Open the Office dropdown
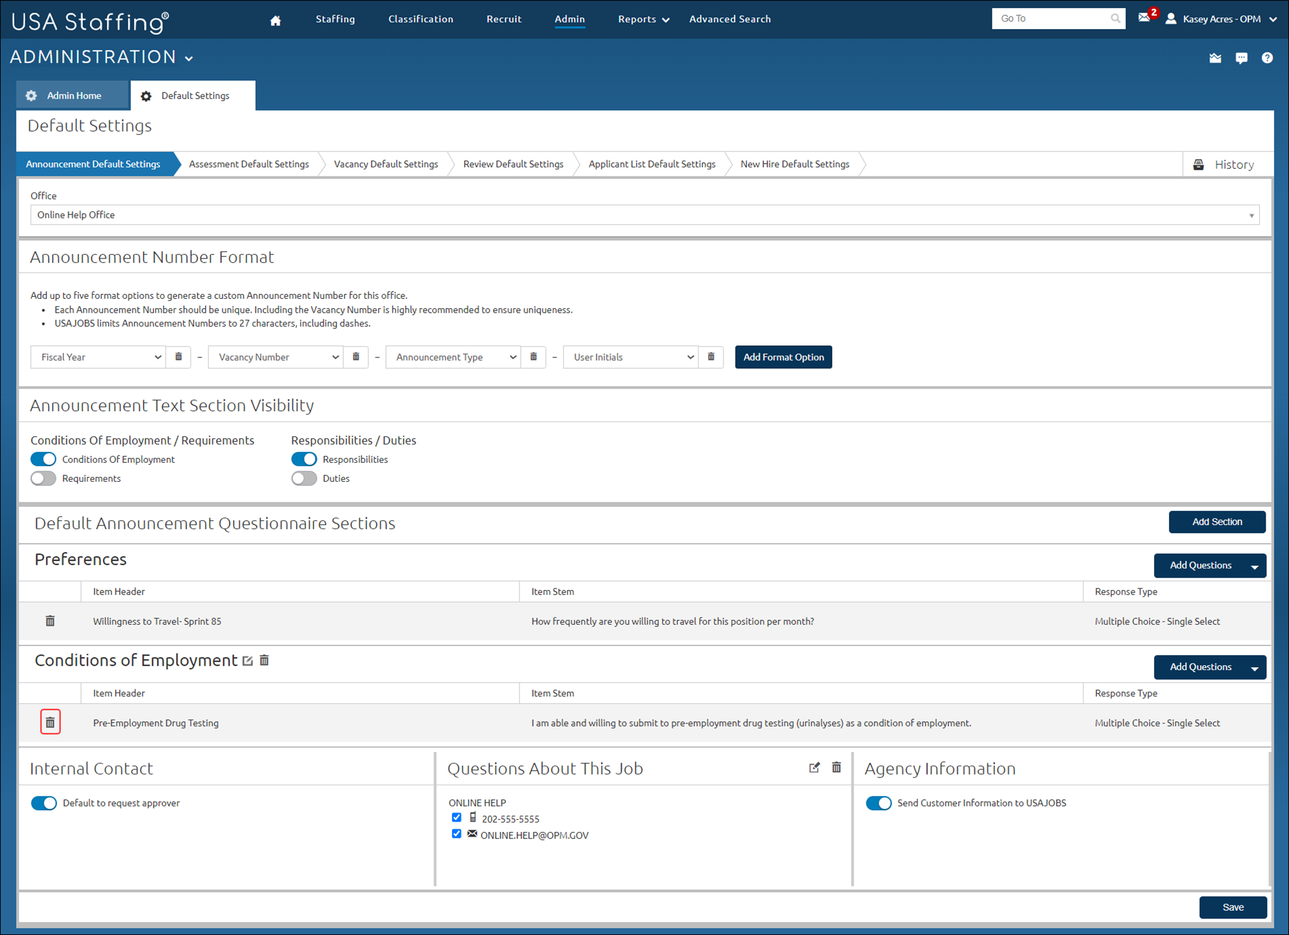The image size is (1289, 935). tap(645, 215)
